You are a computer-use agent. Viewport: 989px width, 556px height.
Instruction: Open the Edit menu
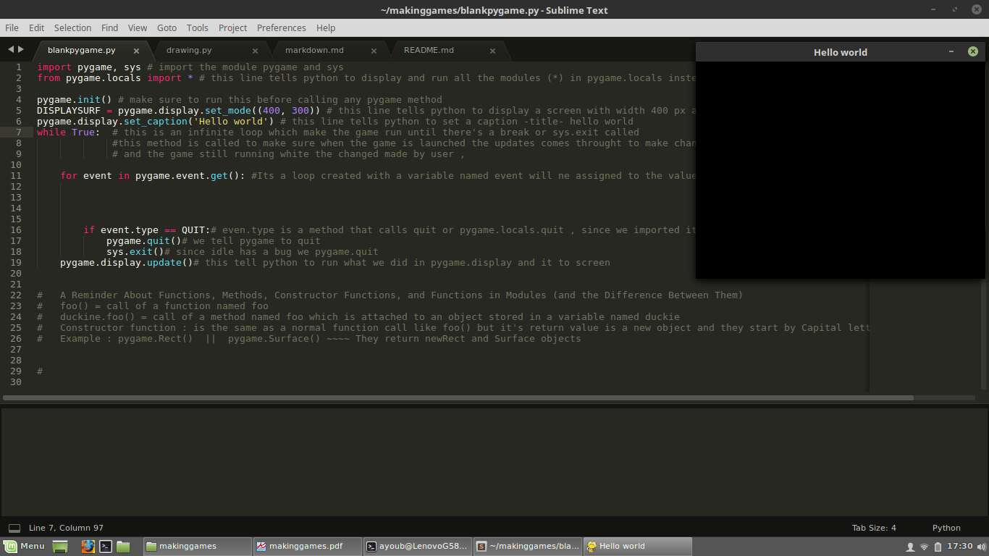tap(36, 28)
